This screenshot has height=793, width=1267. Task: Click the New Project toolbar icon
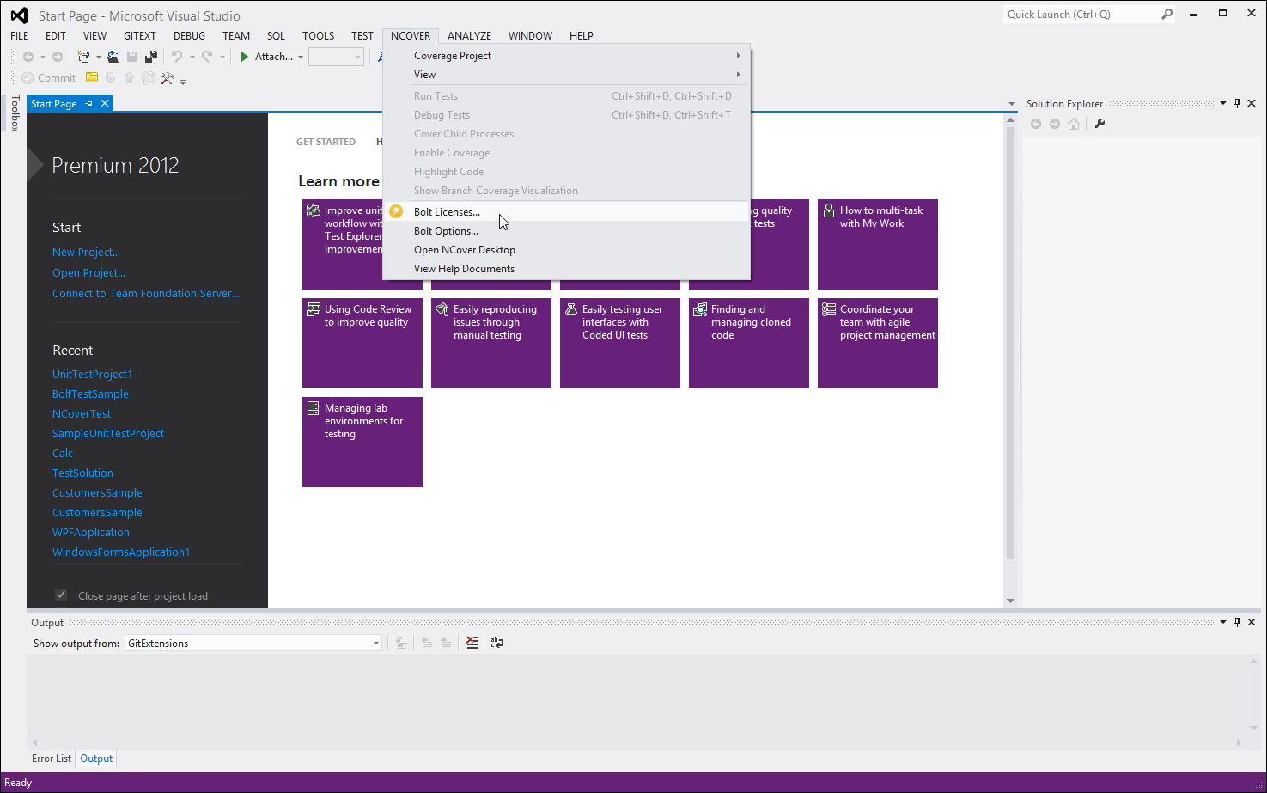83,57
